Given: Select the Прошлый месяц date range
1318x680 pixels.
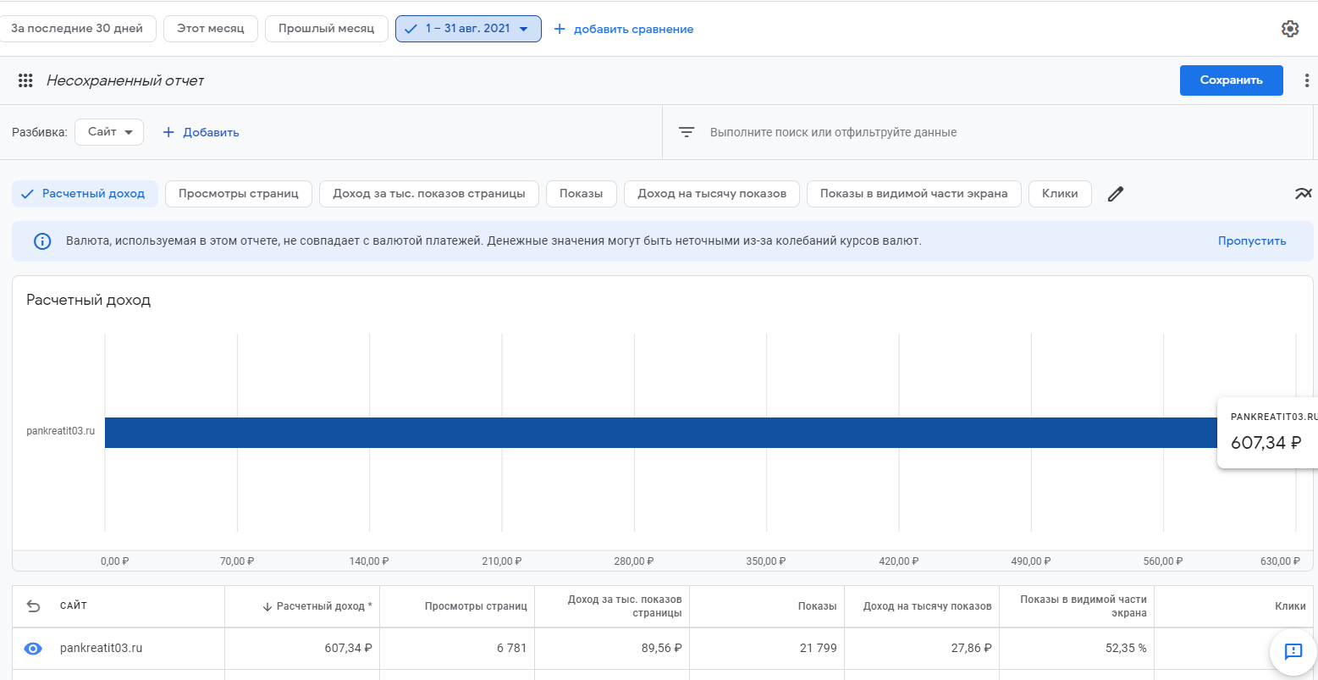Looking at the screenshot, I should 326,29.
